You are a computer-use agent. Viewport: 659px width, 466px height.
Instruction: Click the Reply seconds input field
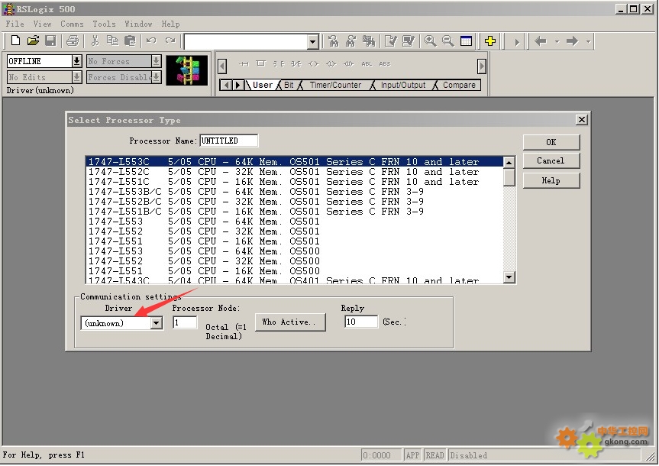click(361, 322)
